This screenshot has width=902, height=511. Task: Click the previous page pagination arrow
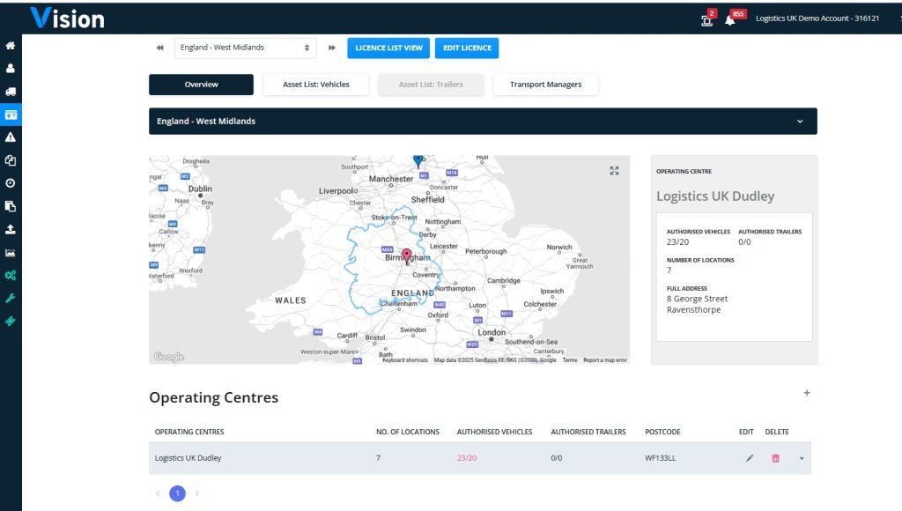159,493
